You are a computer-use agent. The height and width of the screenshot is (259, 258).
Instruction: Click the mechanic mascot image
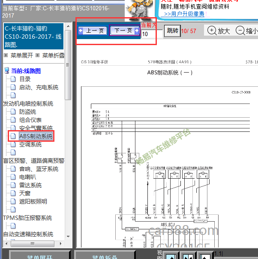[x=140, y=10]
